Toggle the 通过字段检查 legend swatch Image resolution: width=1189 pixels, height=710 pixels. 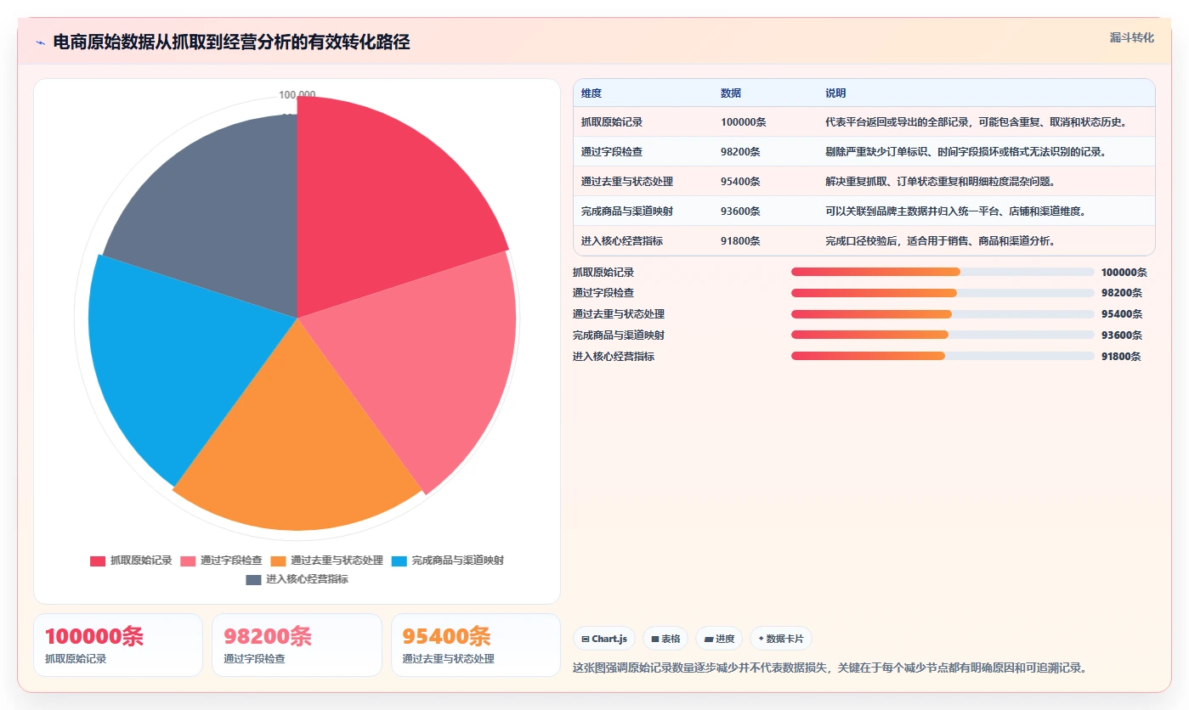coord(188,561)
